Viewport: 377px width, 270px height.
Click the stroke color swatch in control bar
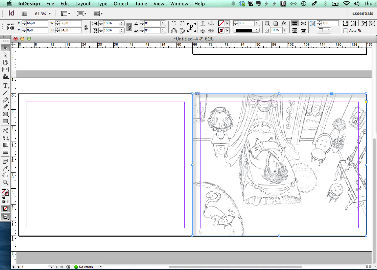221,30
